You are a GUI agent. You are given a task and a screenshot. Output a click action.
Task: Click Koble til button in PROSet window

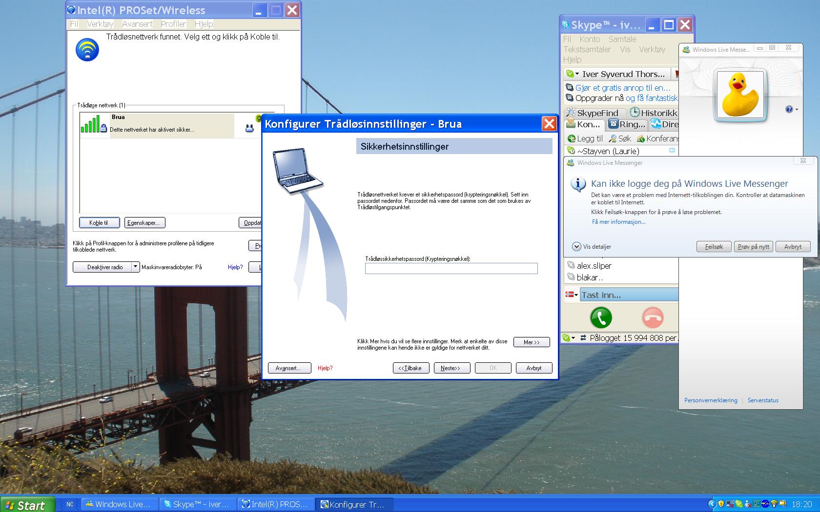coord(100,223)
